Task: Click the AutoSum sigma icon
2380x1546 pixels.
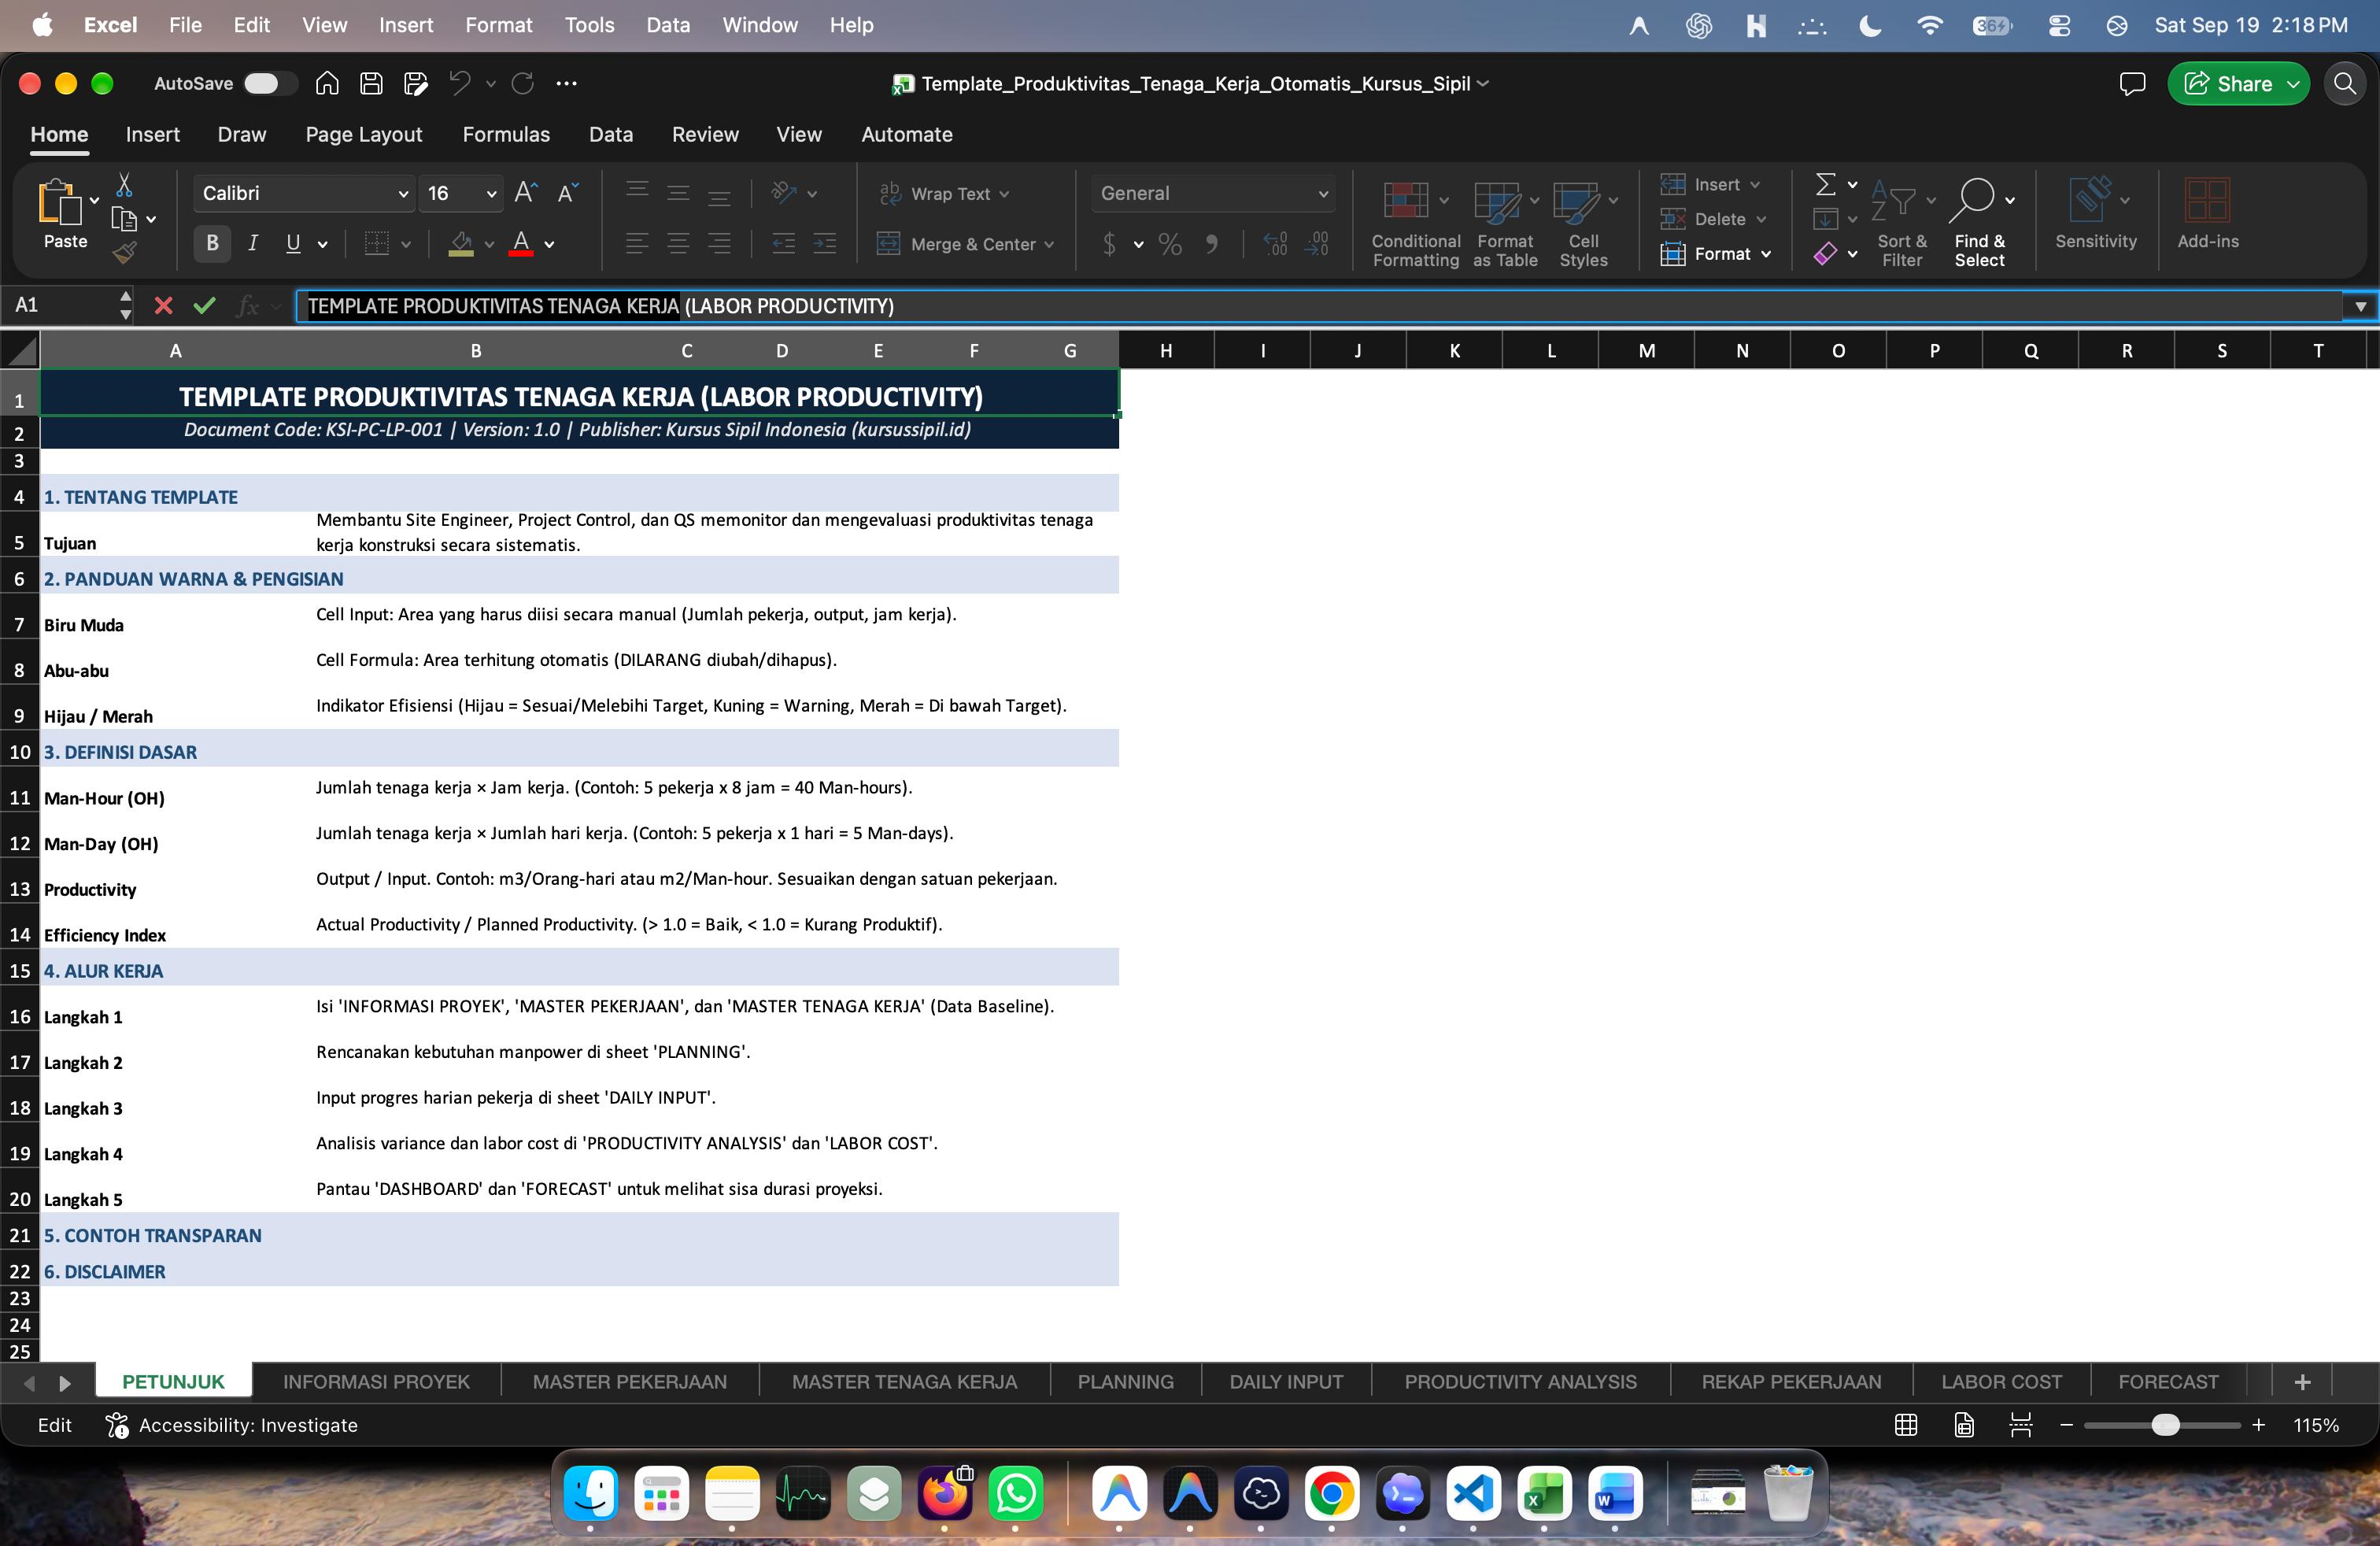Action: (x=1825, y=184)
